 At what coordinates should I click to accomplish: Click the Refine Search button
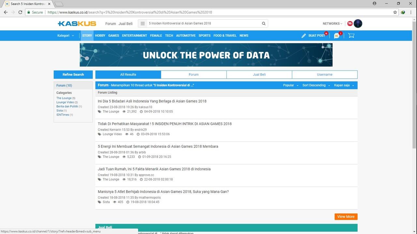pyautogui.click(x=73, y=74)
